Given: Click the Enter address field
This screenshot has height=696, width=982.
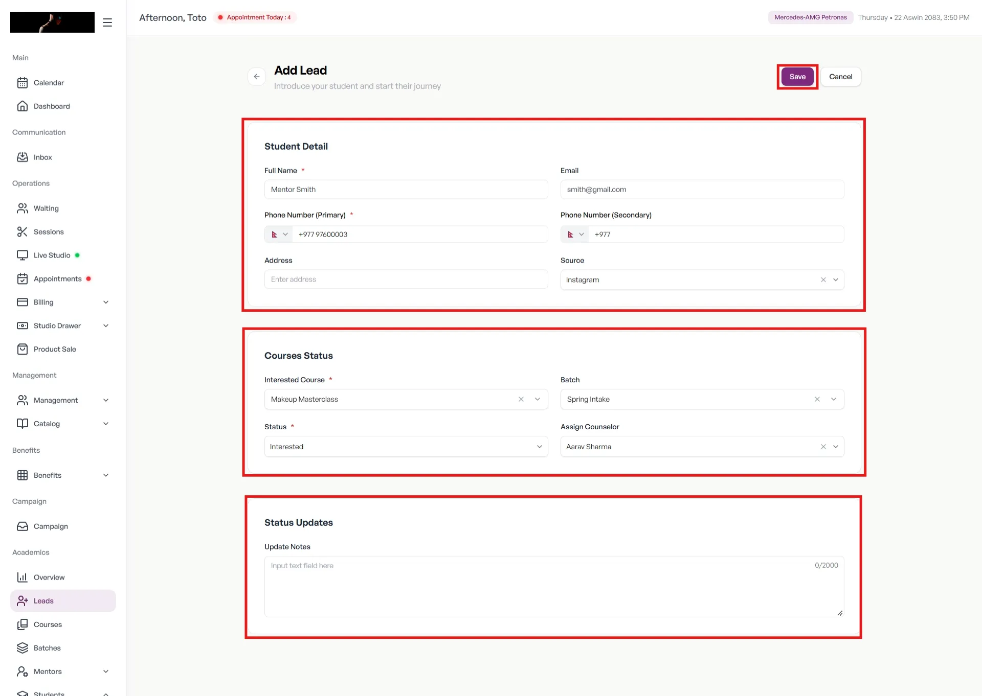Looking at the screenshot, I should (x=406, y=280).
